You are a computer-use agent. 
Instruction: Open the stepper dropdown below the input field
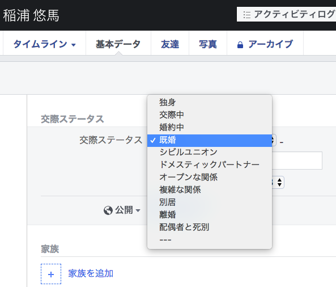pos(278,183)
